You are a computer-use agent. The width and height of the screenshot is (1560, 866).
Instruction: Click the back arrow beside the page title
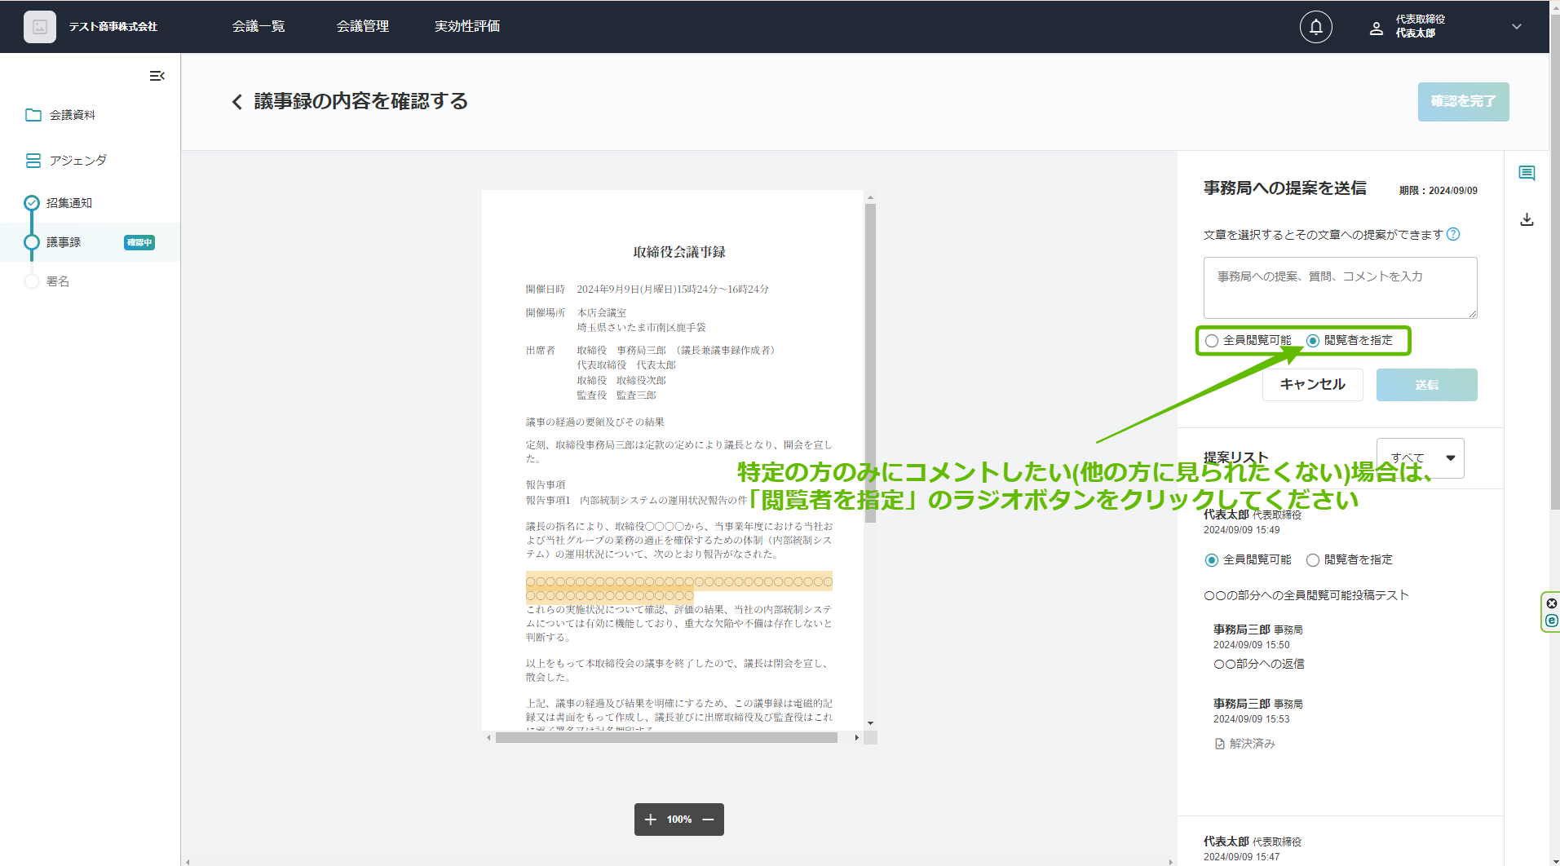[237, 102]
